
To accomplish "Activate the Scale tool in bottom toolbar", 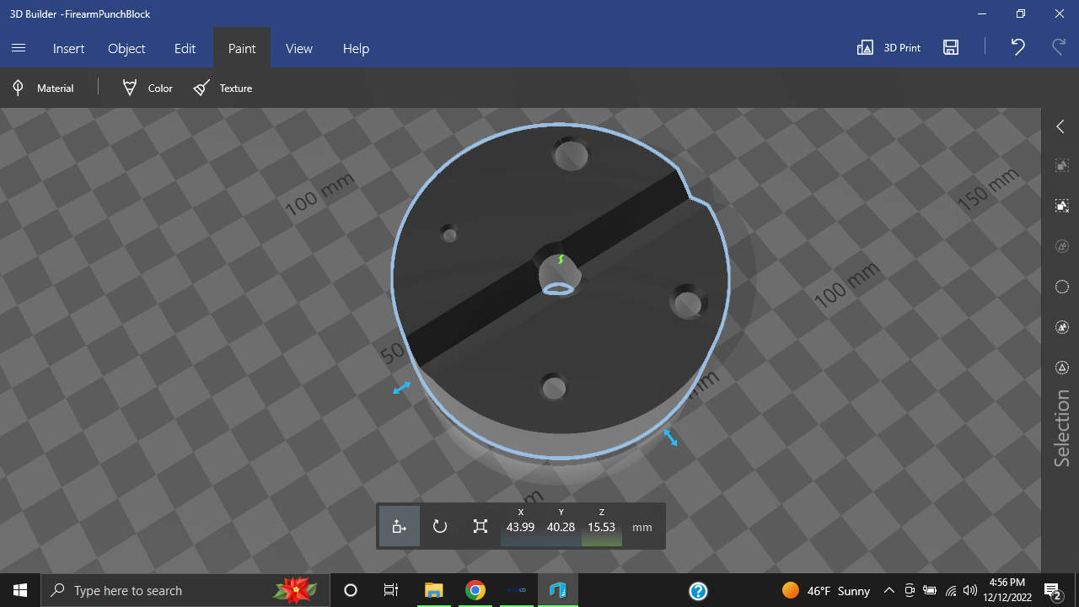I will (x=480, y=526).
